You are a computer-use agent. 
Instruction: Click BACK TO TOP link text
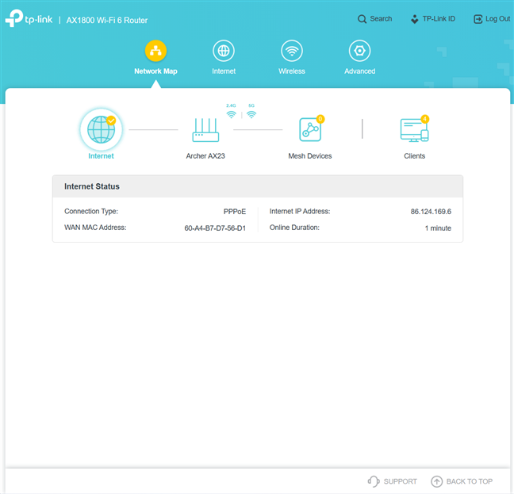470,481
